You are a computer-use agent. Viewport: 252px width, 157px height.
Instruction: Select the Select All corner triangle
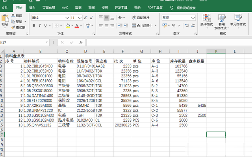[x=2, y=51]
